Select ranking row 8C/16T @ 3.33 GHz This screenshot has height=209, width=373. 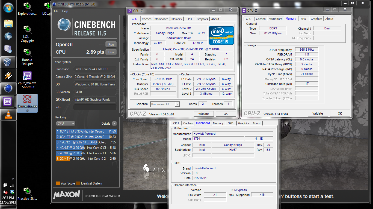click(86, 131)
